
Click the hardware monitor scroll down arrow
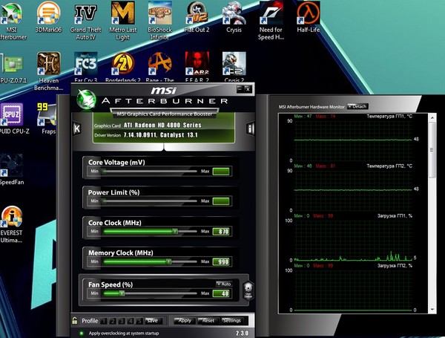[x=432, y=310]
